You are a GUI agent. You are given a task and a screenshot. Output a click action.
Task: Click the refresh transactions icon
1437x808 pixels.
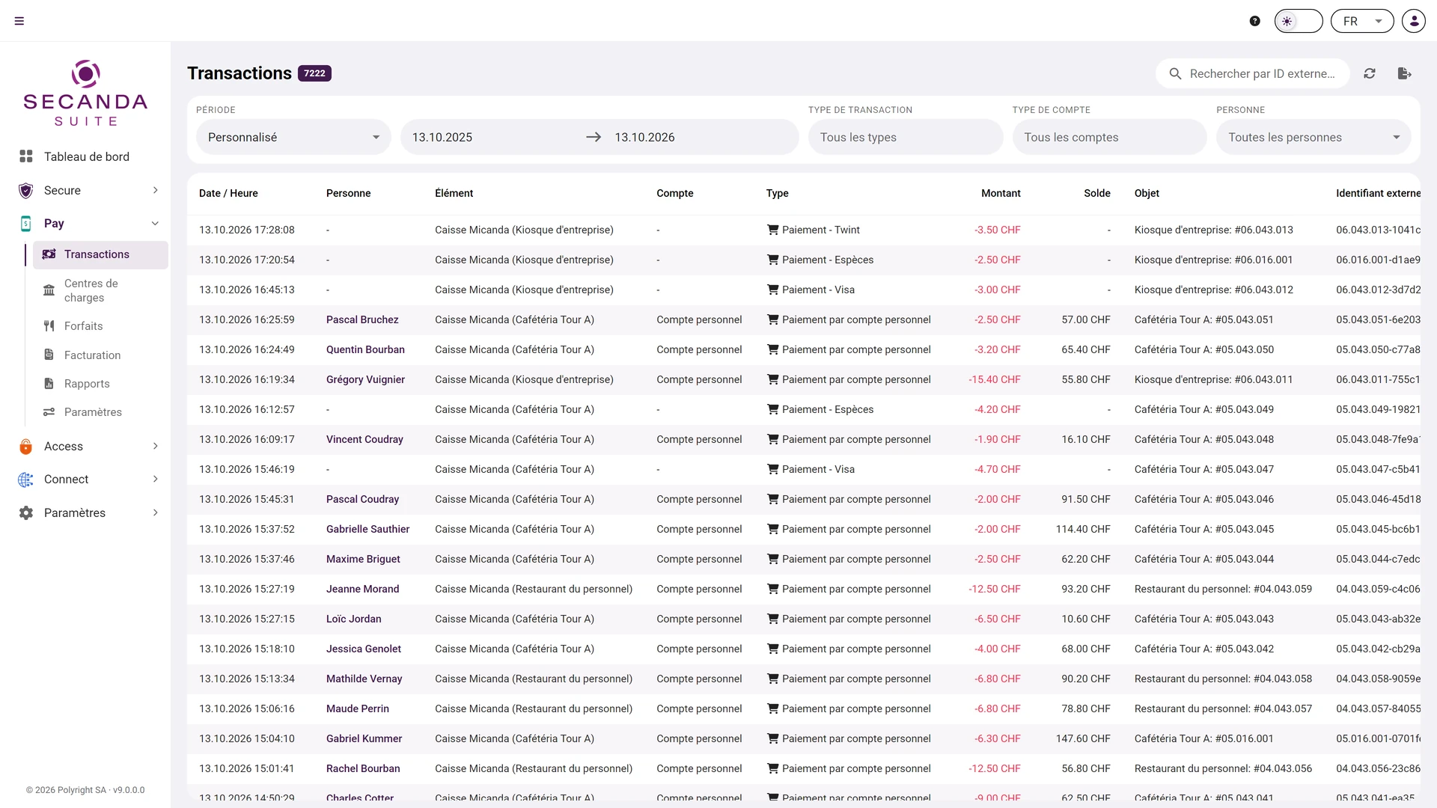[x=1370, y=73]
